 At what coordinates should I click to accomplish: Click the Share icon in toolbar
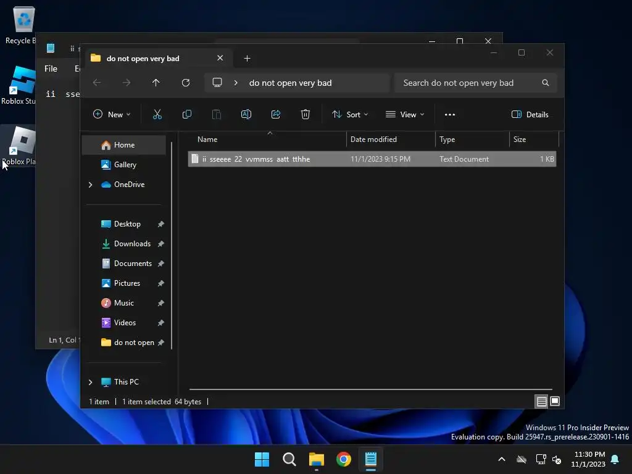pos(276,114)
